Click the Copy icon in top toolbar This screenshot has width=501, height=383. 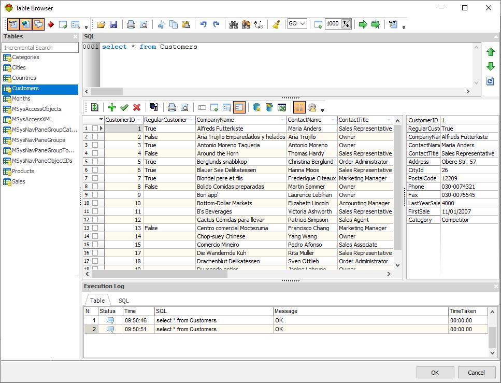pos(174,24)
